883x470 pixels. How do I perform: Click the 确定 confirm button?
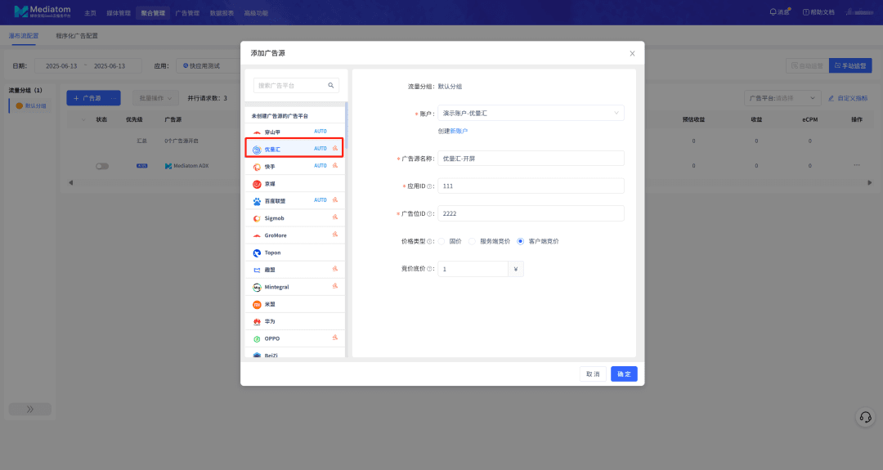(x=624, y=374)
